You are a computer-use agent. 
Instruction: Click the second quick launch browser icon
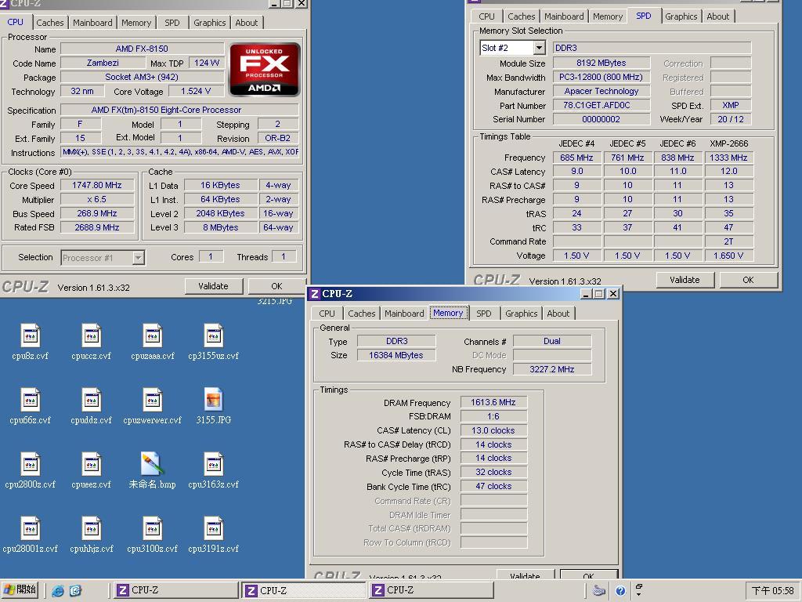tap(75, 591)
